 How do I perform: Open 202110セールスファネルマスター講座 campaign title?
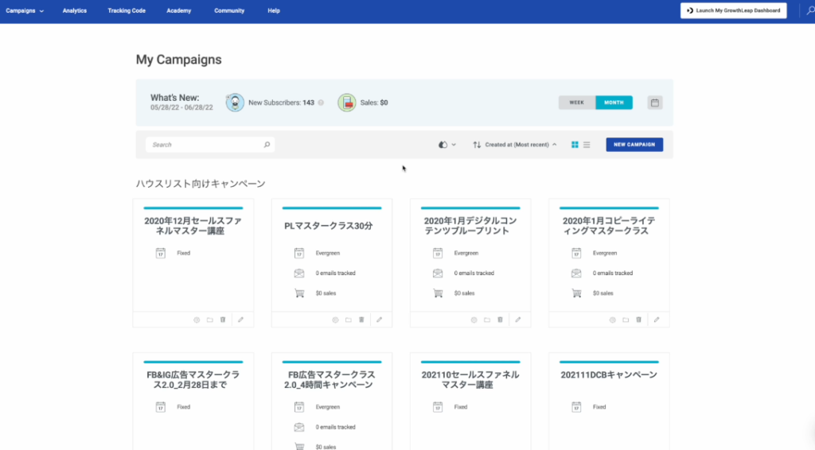click(x=470, y=380)
